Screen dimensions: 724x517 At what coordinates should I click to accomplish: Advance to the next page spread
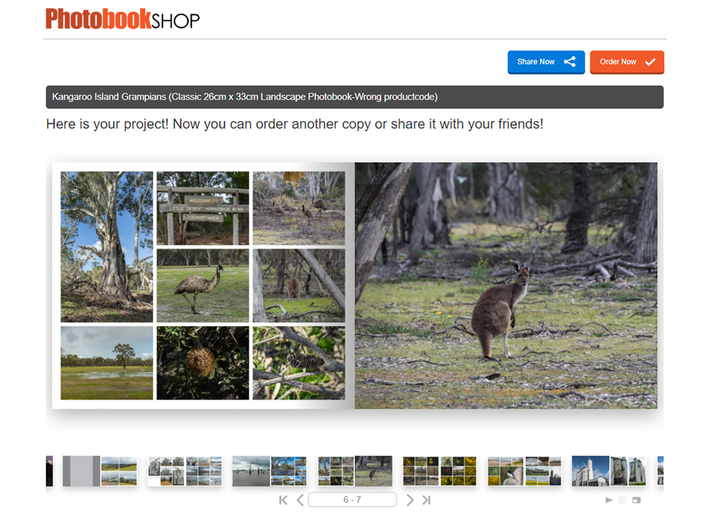point(410,500)
